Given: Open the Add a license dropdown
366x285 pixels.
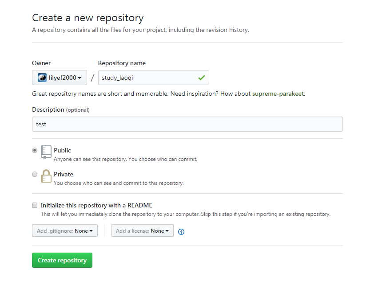Looking at the screenshot, I should pos(142,230).
